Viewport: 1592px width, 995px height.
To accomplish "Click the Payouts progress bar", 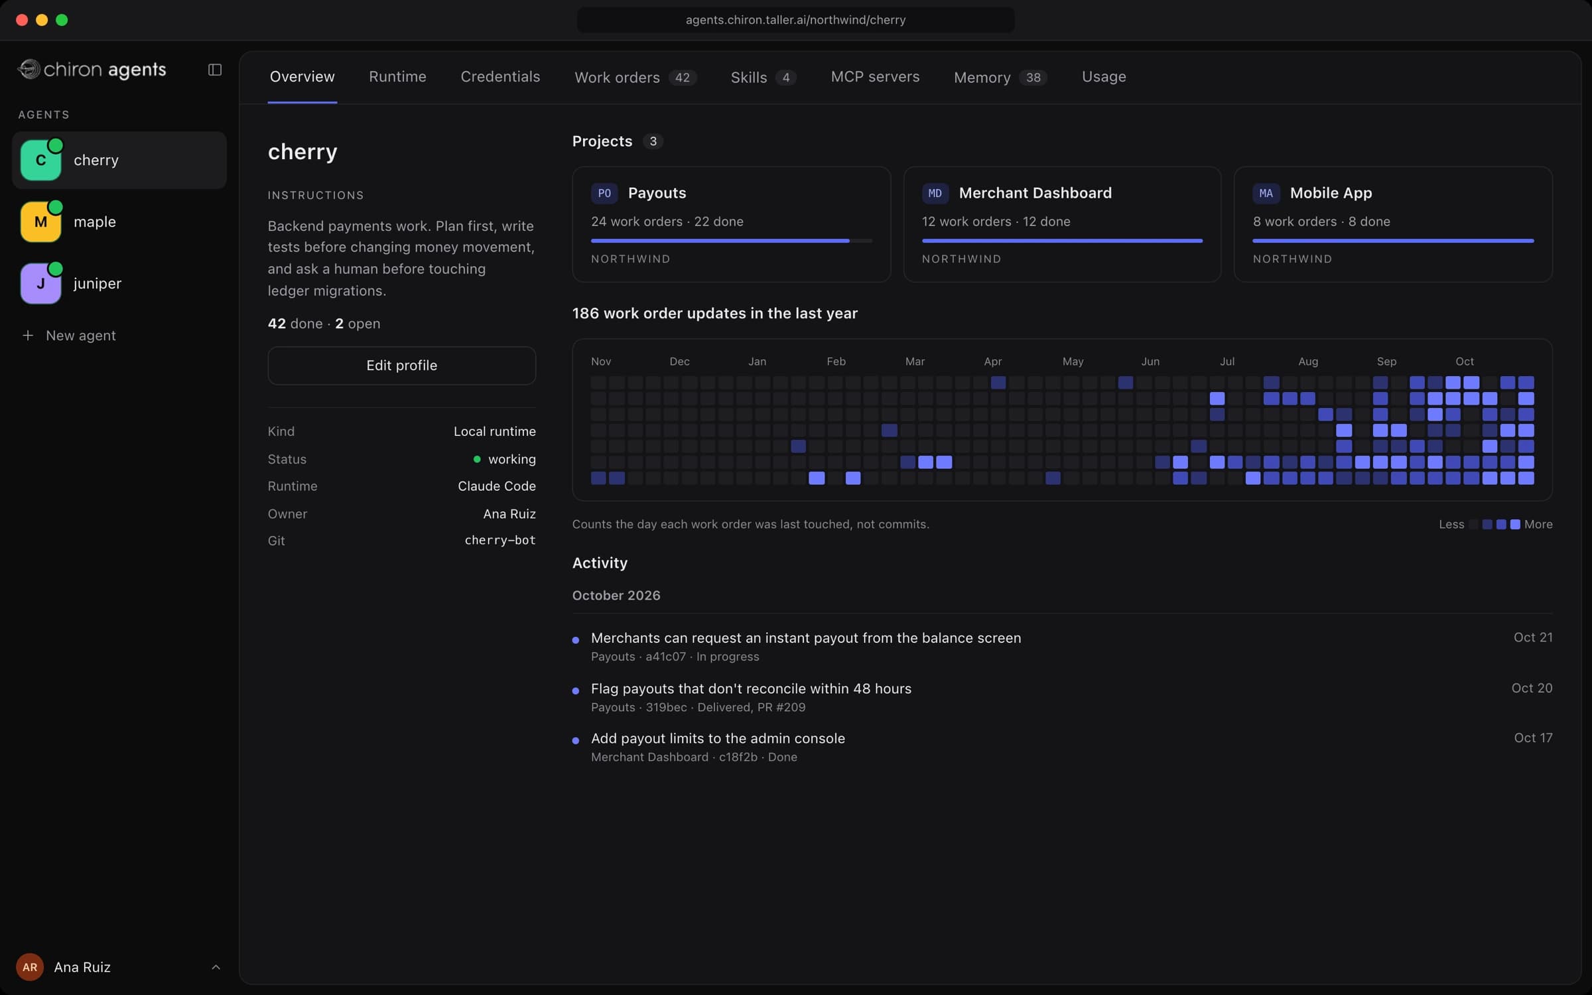I will [731, 241].
